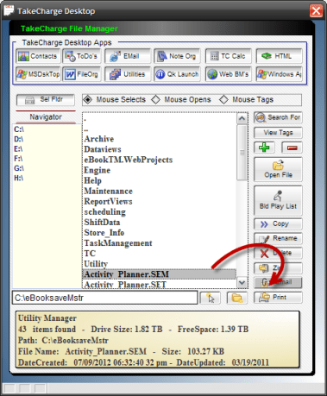The image size is (327, 396).
Task: Click the file list scroll up arrow
Action: click(x=242, y=118)
